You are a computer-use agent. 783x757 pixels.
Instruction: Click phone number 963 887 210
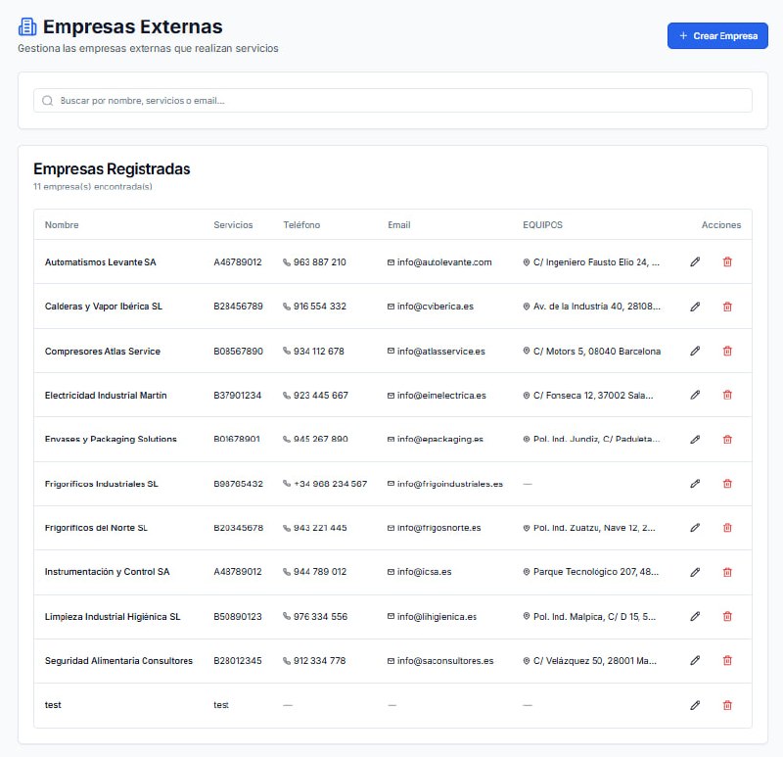(x=320, y=261)
